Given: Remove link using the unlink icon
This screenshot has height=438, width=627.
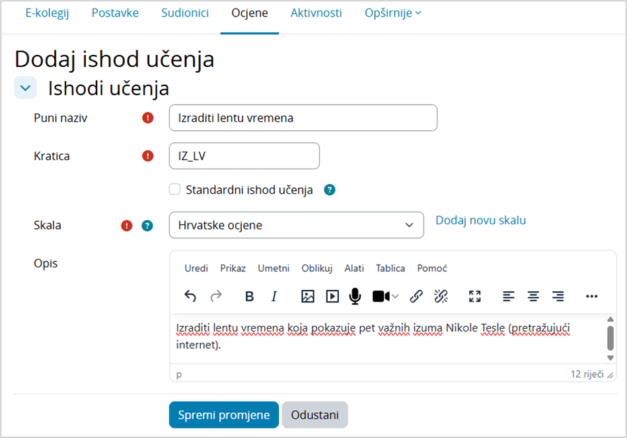Looking at the screenshot, I should (442, 296).
